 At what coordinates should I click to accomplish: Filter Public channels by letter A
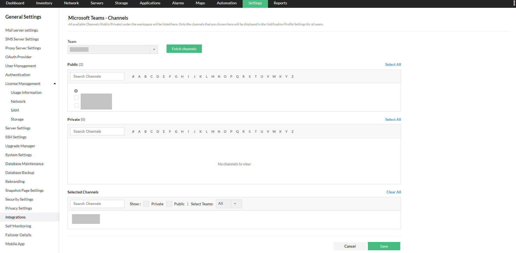pos(139,77)
